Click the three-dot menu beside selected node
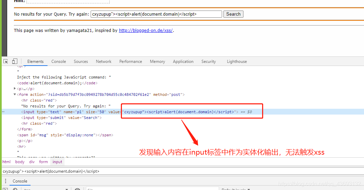Screen dimensions: 364x190 coord(3,112)
